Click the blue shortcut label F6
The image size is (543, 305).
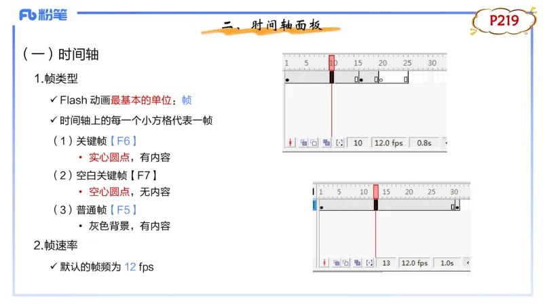click(x=124, y=141)
